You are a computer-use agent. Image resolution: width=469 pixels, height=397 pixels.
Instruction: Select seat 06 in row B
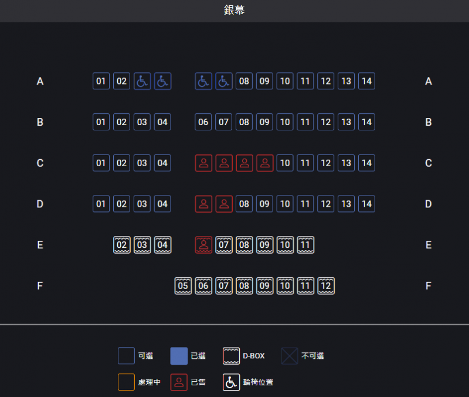point(203,122)
